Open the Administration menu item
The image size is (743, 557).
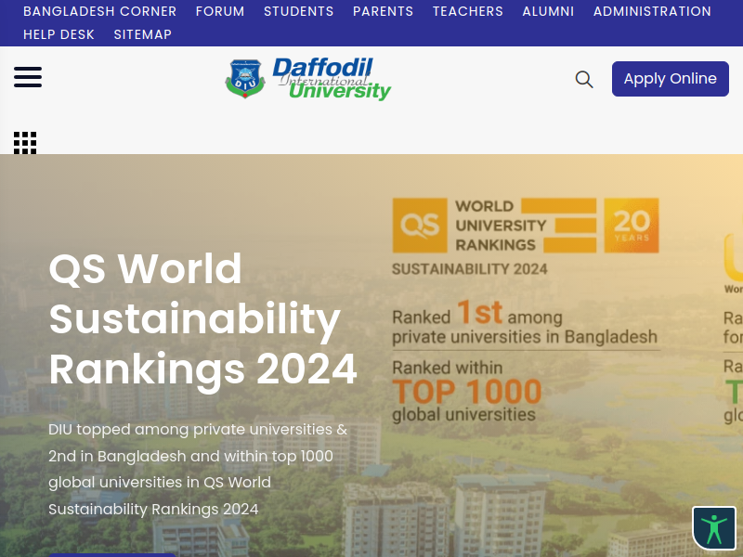point(653,11)
